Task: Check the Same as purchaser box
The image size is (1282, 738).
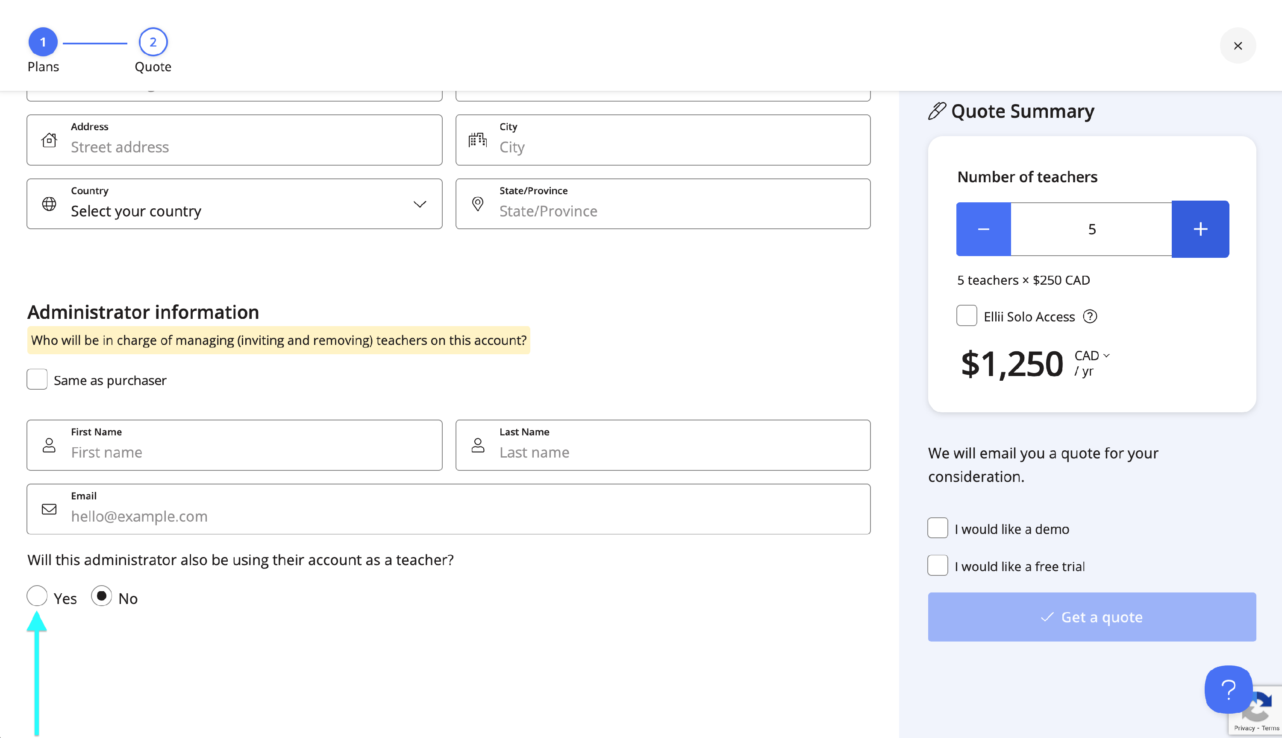Action: point(37,379)
